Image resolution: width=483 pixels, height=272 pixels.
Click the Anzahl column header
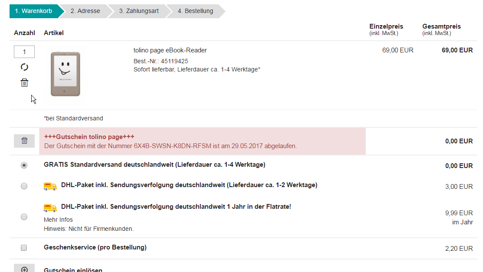24,33
